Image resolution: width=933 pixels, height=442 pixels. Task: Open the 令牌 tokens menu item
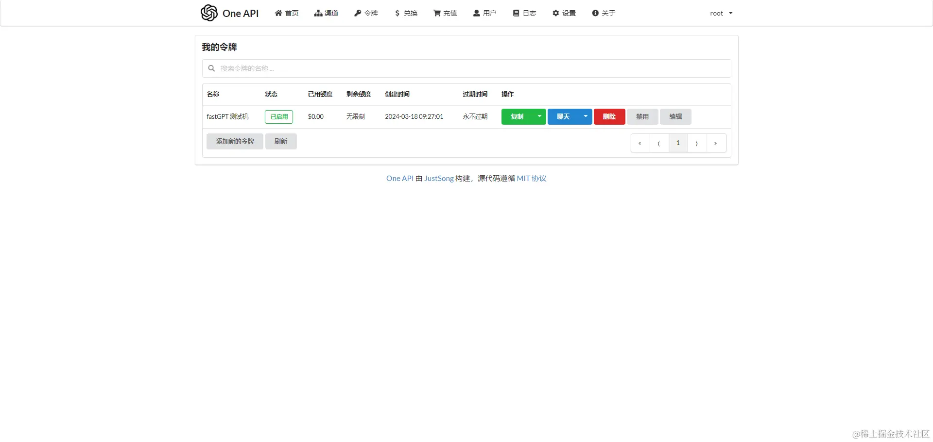(366, 13)
